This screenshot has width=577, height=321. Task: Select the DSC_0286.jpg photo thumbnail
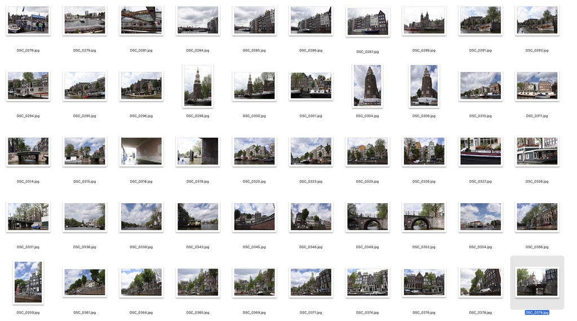[x=311, y=20]
